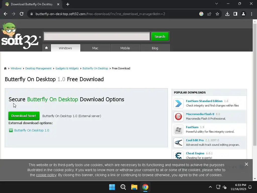Click the muted volume tray icon

pos(225,187)
